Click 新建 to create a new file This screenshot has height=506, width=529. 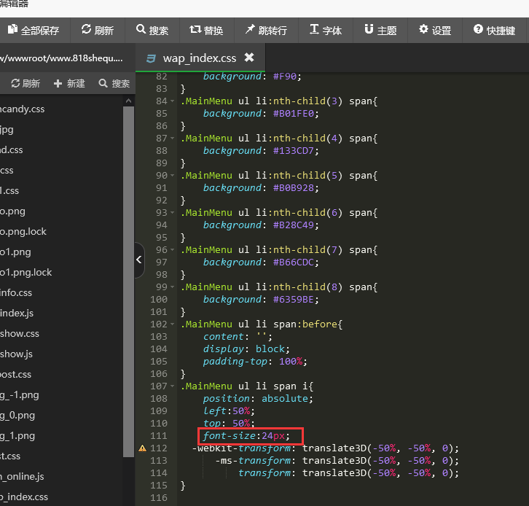[69, 84]
